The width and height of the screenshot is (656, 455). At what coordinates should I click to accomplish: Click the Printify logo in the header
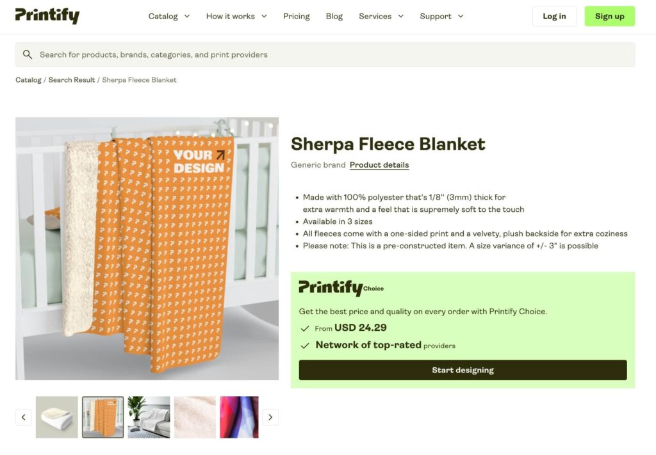coord(47,16)
